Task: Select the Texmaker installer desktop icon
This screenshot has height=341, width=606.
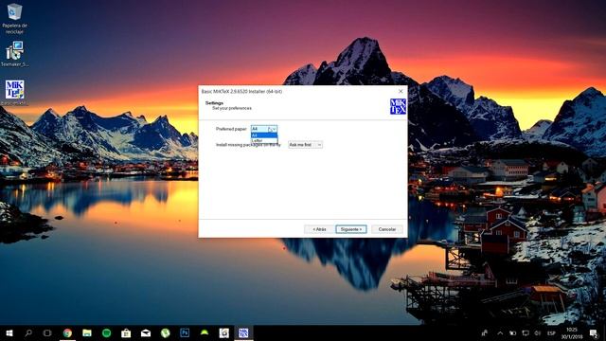Action: [15, 54]
